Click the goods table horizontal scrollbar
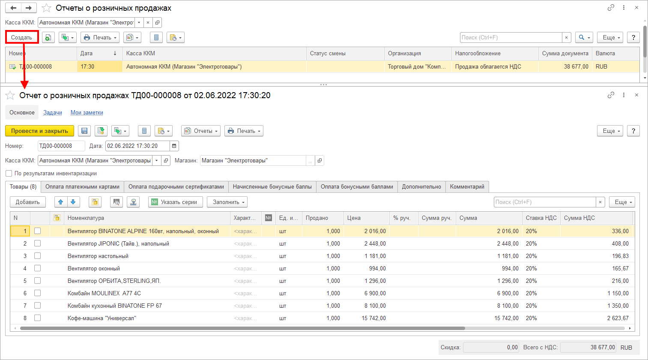 (242, 328)
